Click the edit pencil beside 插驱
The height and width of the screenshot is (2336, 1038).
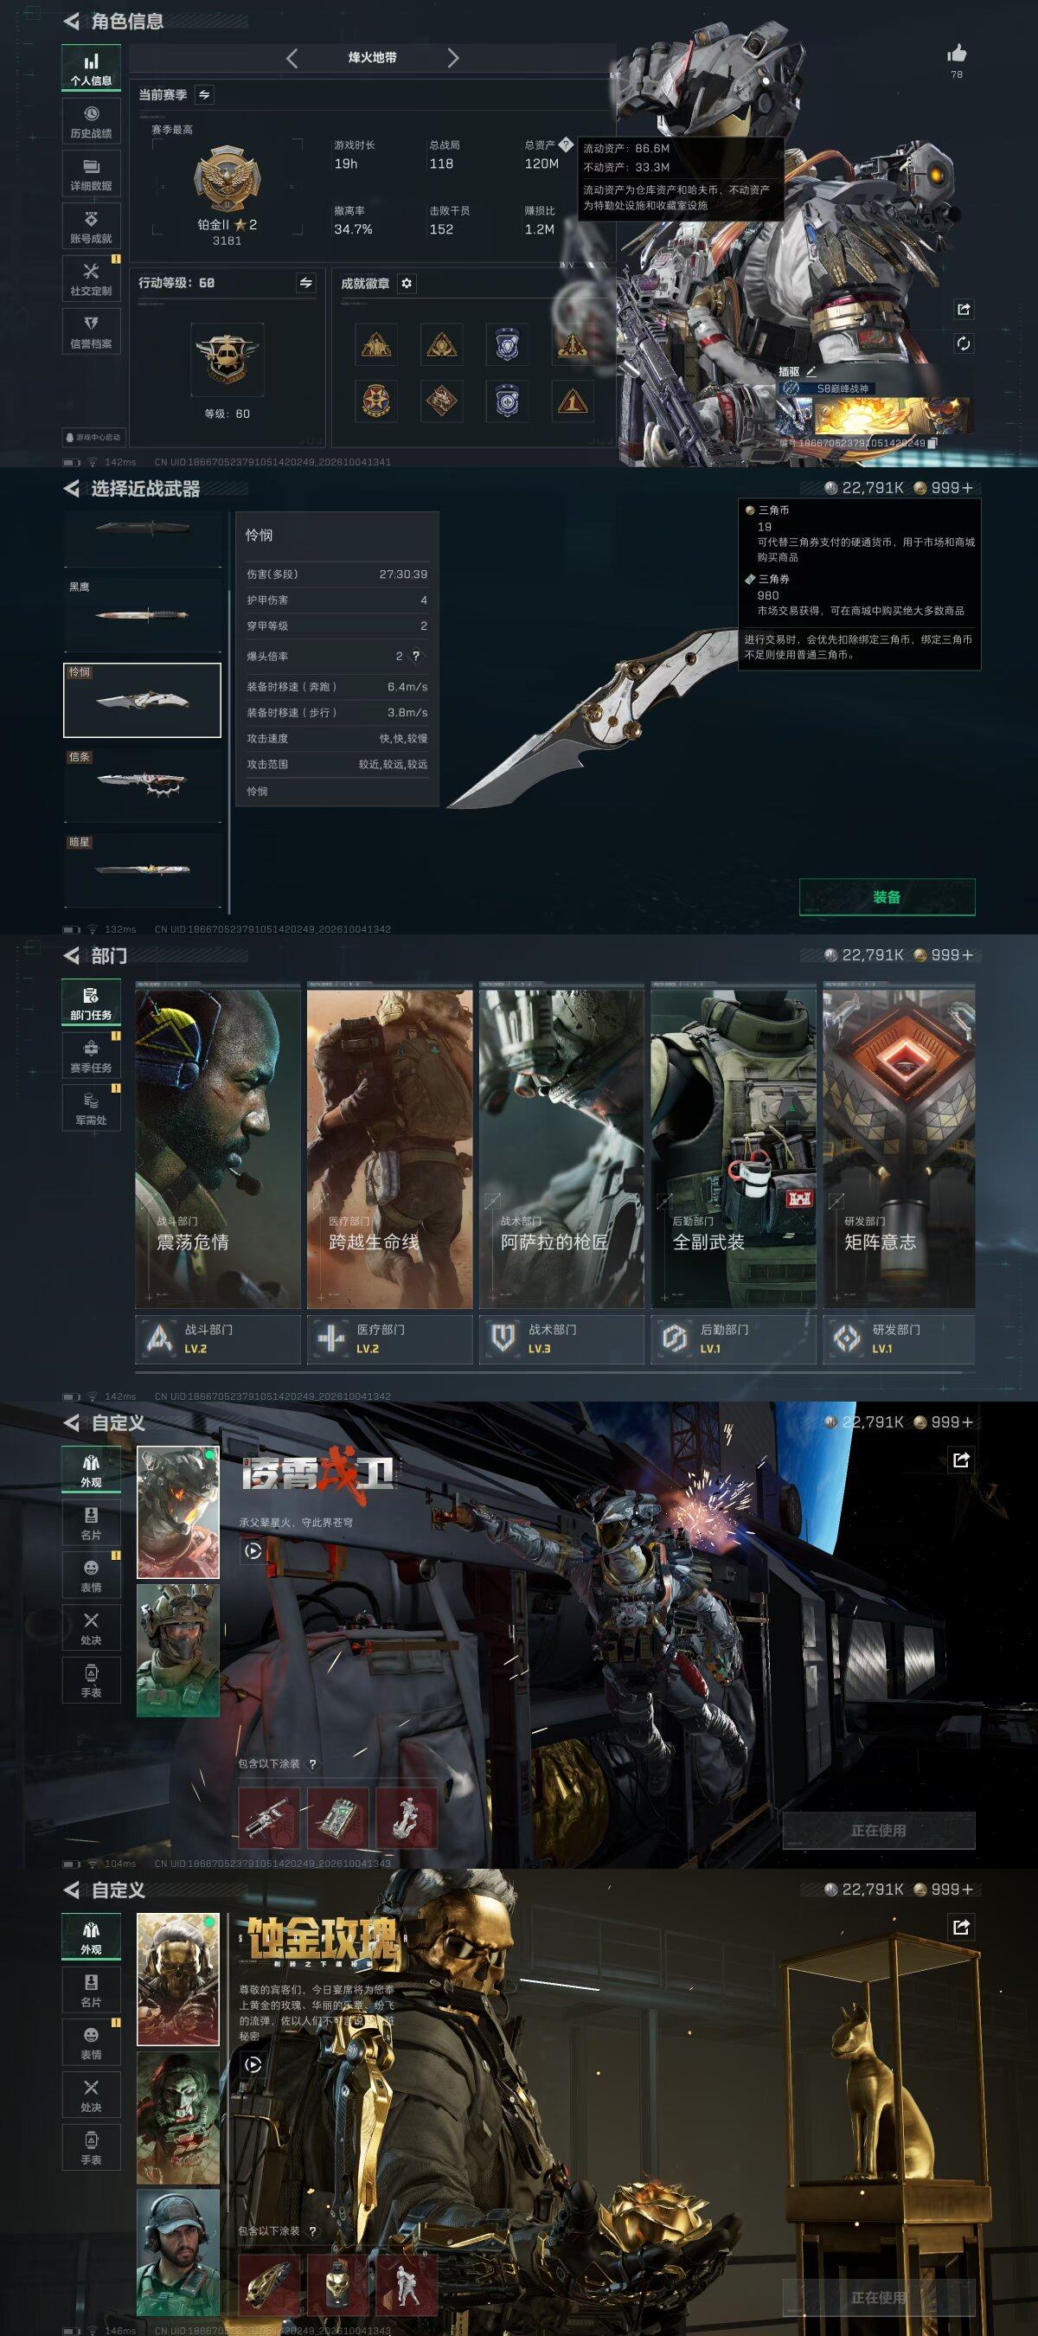point(811,371)
